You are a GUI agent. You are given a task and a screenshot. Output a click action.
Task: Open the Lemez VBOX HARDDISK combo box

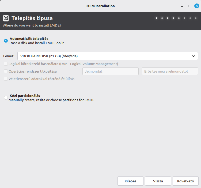104,56
